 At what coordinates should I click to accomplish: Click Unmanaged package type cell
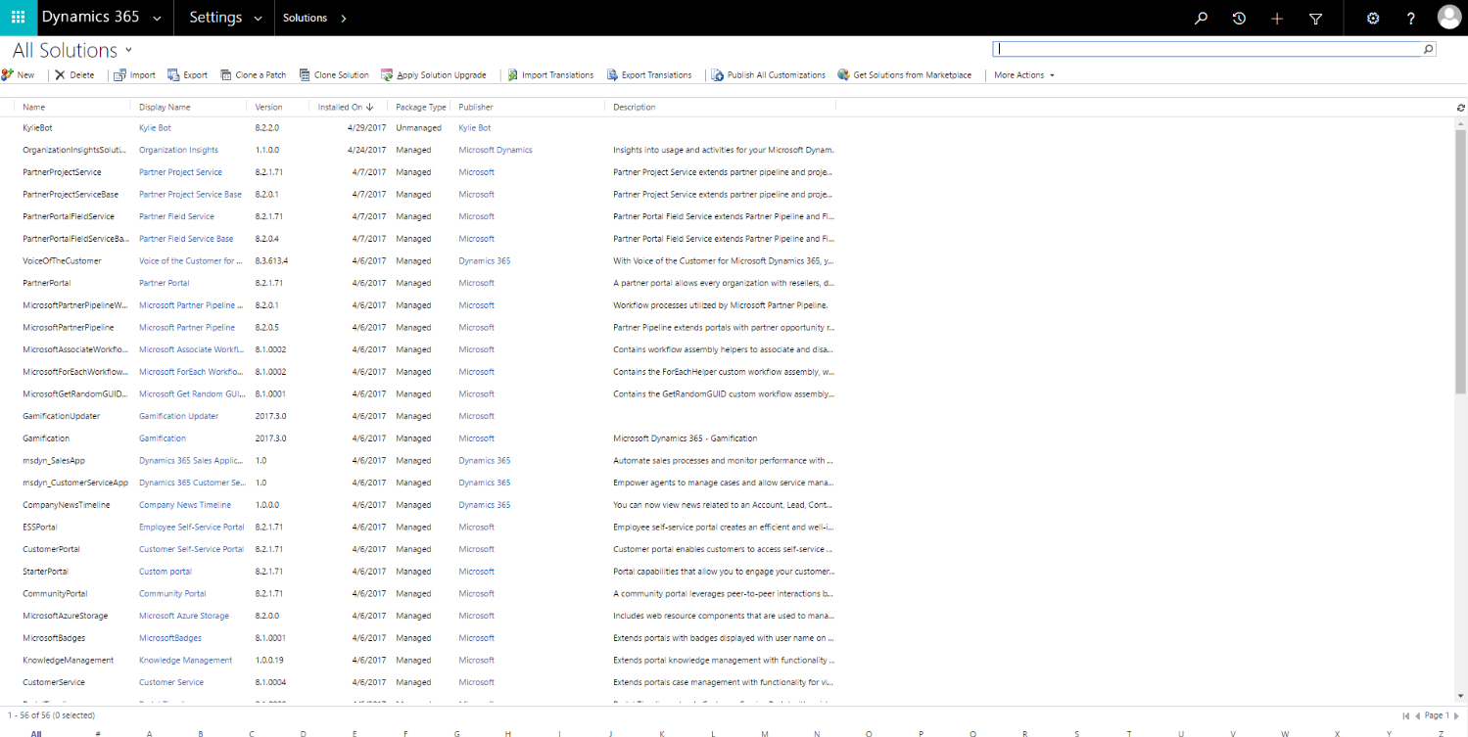coord(418,128)
